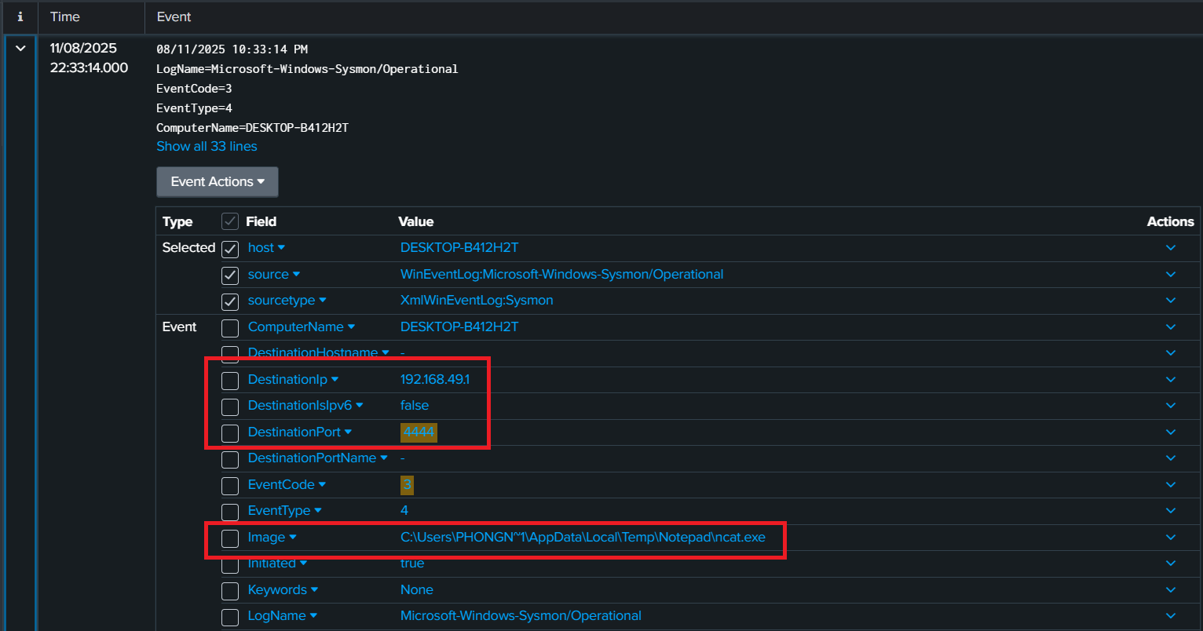
Task: Collapse the event row chevron
Action: (20, 49)
